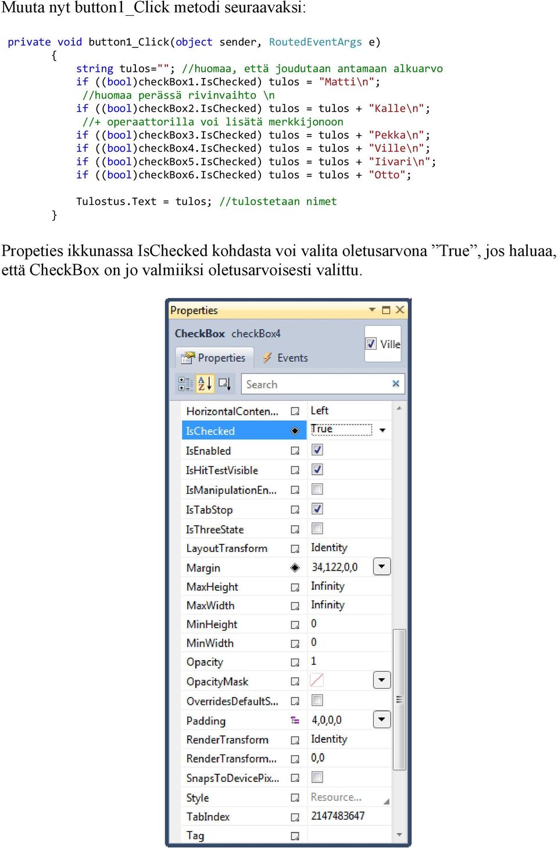Click the MinHeight property marker
558x850 pixels.
pyautogui.click(x=295, y=625)
